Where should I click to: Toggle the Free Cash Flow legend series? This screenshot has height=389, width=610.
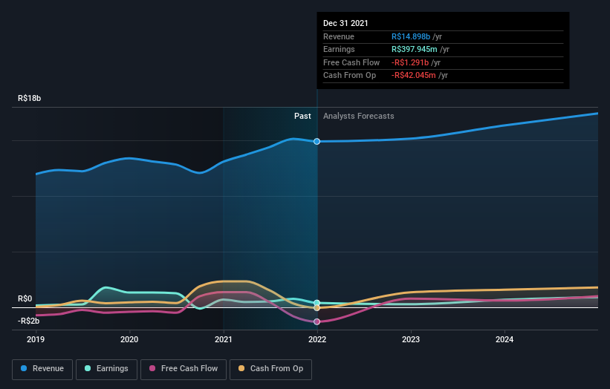184,369
